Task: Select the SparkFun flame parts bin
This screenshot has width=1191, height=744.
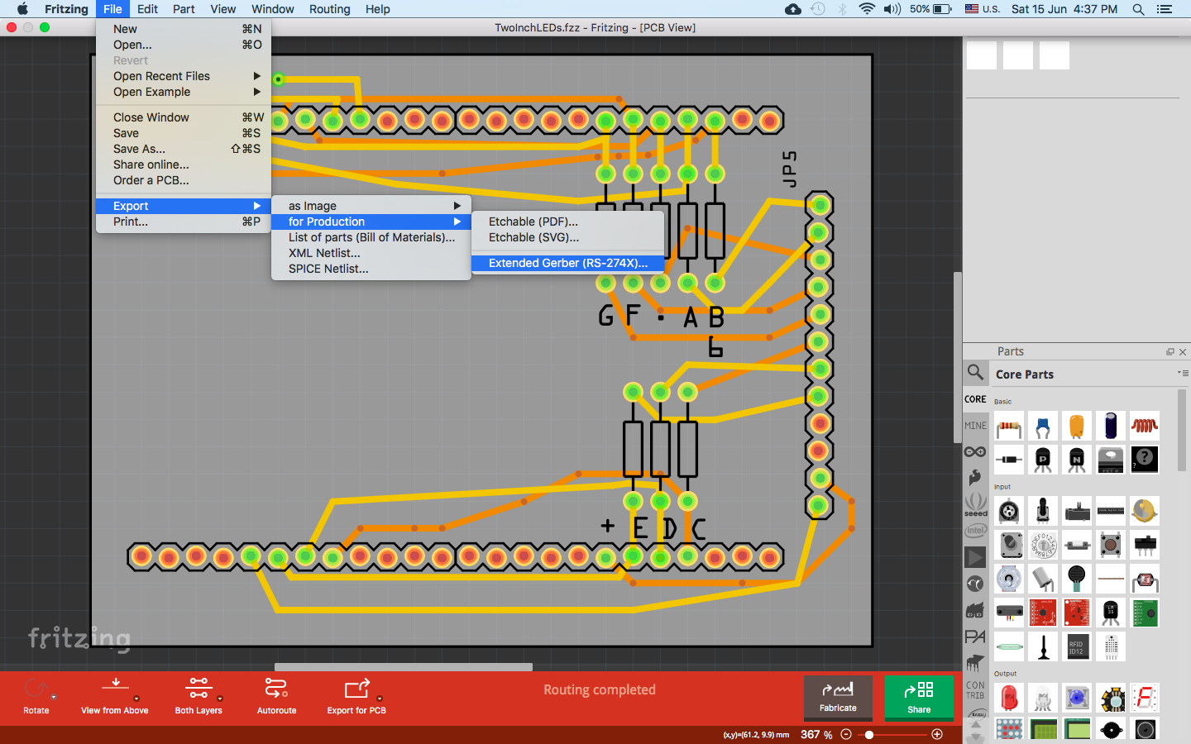Action: click(975, 477)
